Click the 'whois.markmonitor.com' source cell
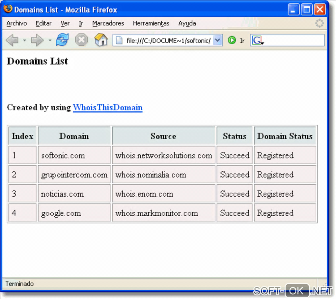 [x=163, y=213]
